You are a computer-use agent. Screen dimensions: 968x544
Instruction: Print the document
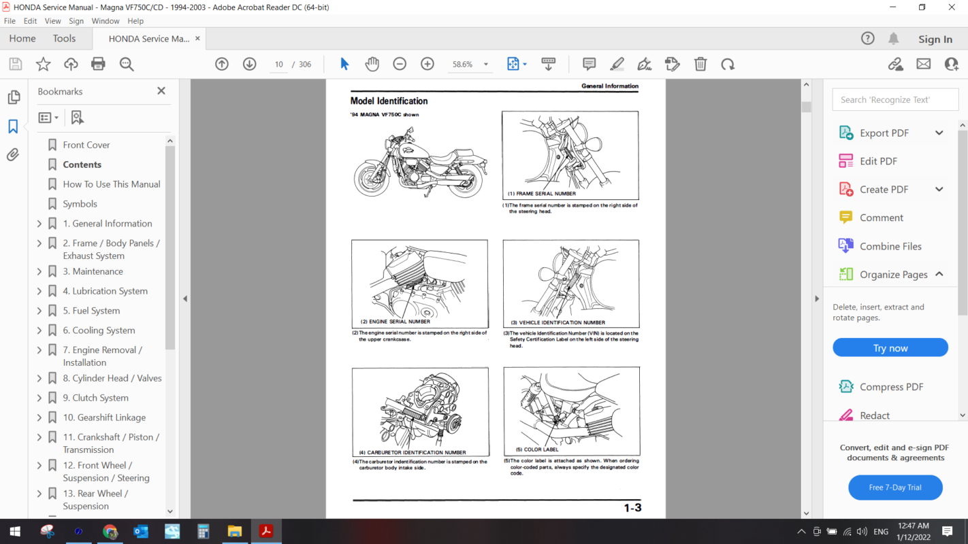[x=98, y=64]
